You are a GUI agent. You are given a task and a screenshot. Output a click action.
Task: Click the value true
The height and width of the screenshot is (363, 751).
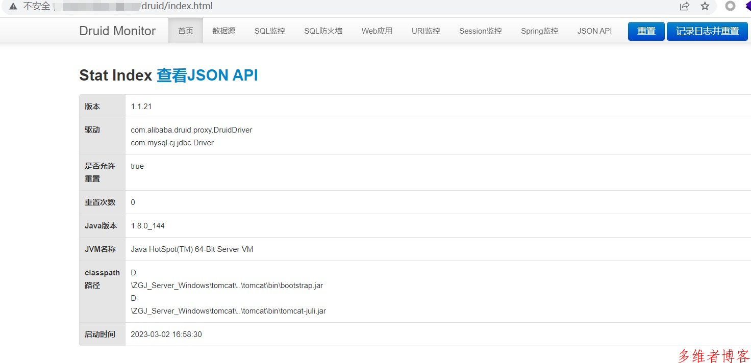point(137,166)
